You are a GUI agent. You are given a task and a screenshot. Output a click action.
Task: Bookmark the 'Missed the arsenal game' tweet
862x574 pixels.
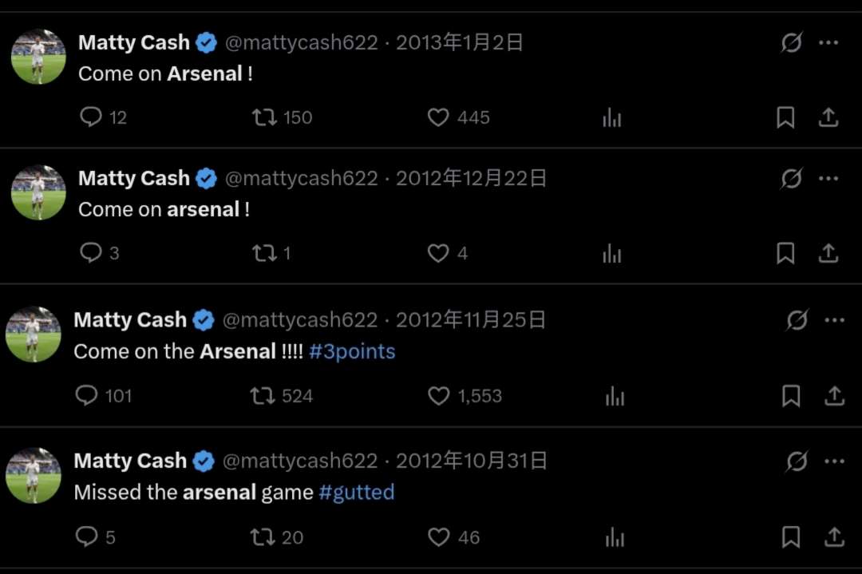791,537
